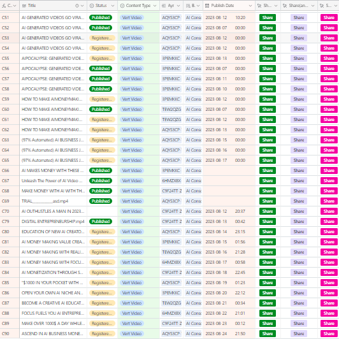Open title 'AI OUTHUSTLES A MAN IN 2023' in row C70

(x=53, y=211)
